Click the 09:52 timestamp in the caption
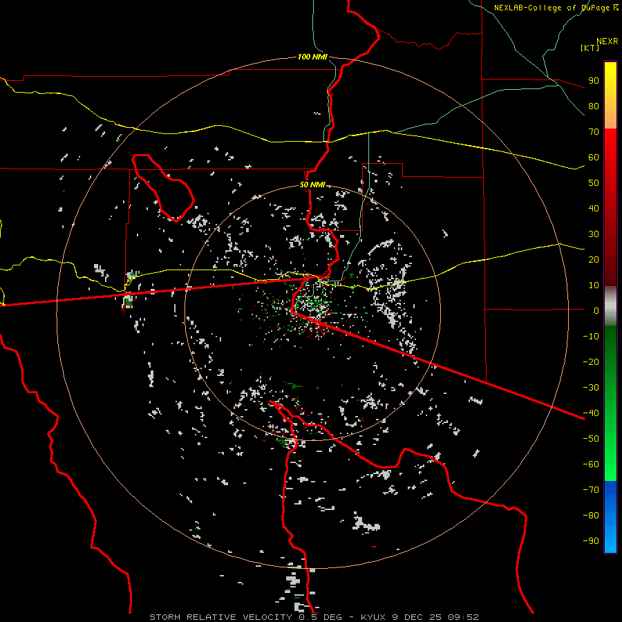 pyautogui.click(x=463, y=617)
